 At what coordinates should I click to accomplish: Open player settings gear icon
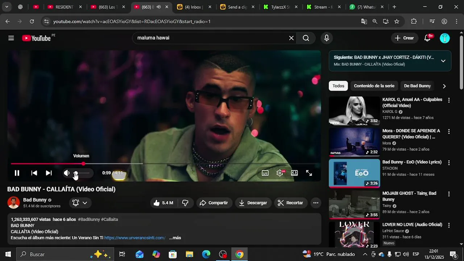(280, 173)
